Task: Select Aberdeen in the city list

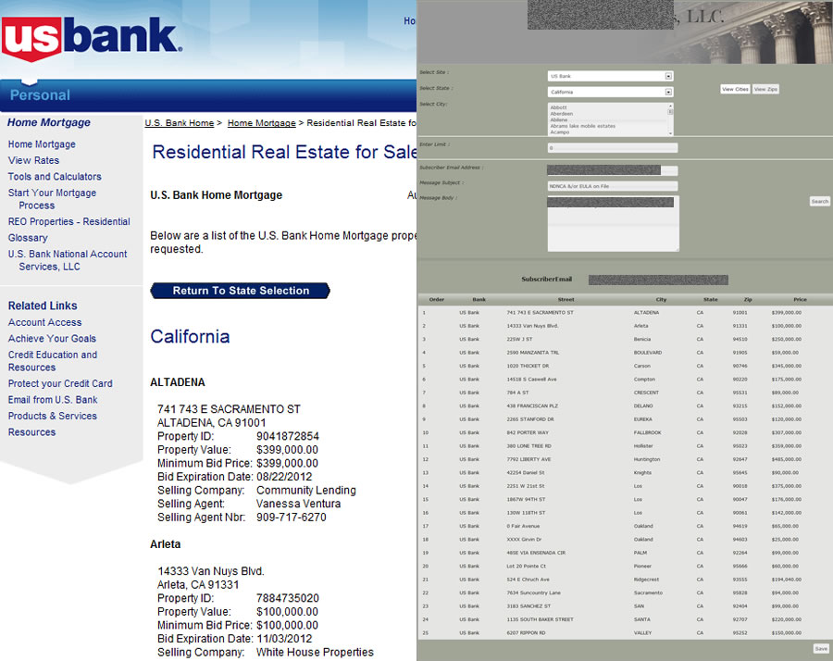Action: [562, 114]
